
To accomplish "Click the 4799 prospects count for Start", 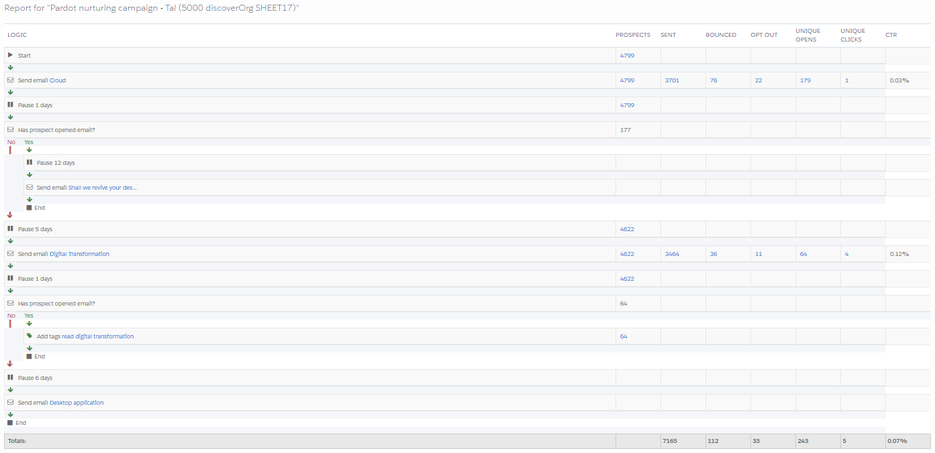I will tap(627, 55).
